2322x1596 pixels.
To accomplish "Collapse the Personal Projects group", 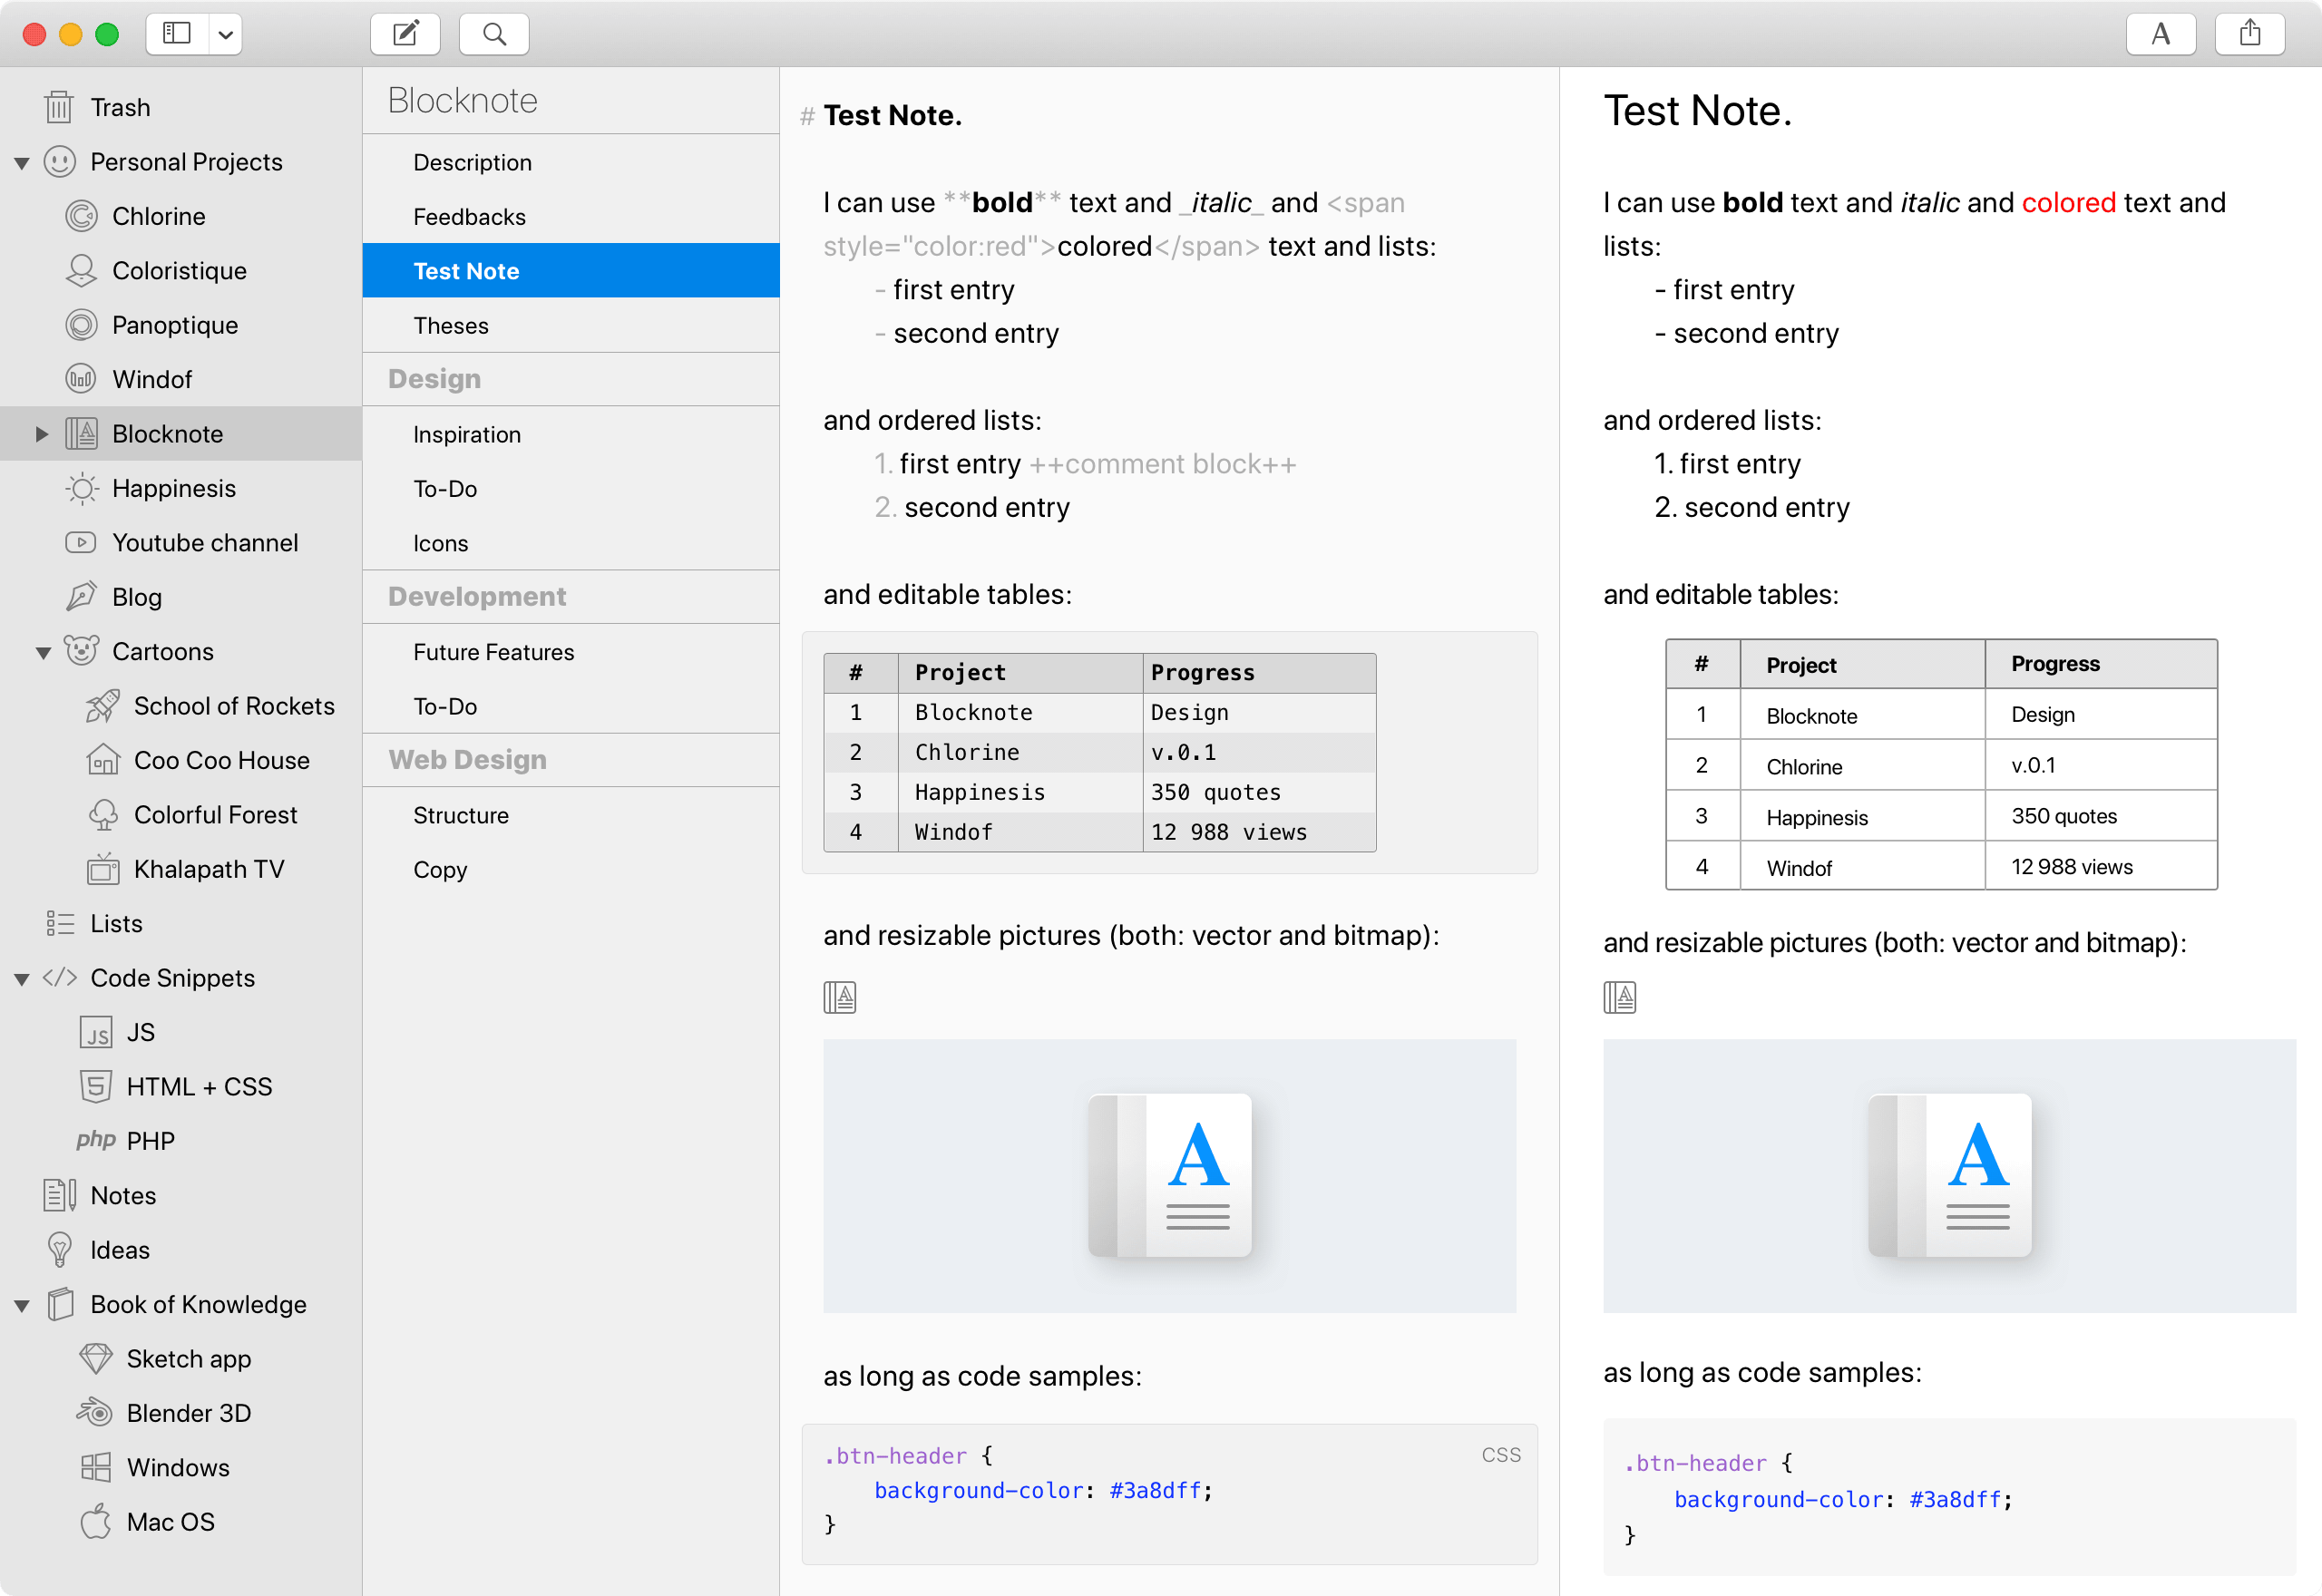I will tap(22, 162).
